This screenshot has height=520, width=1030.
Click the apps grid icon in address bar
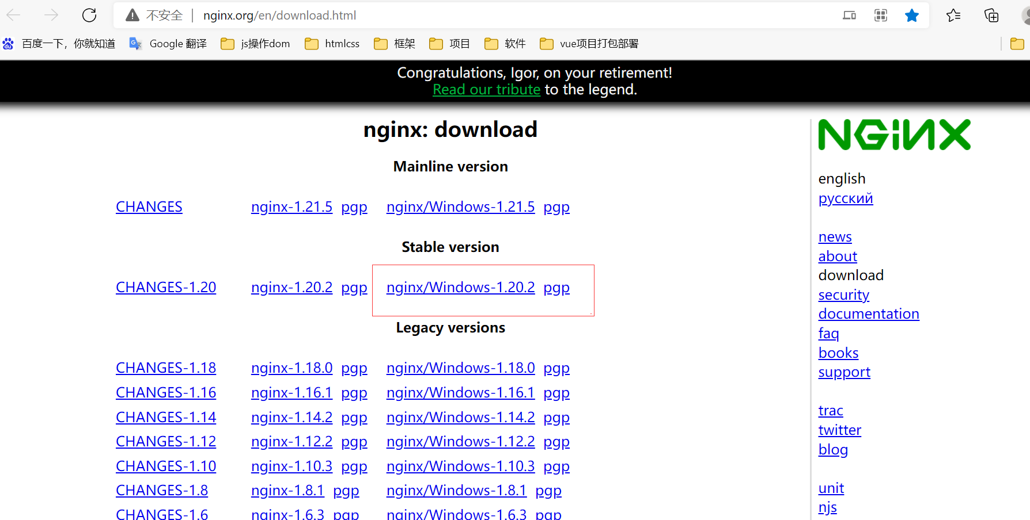click(x=880, y=16)
